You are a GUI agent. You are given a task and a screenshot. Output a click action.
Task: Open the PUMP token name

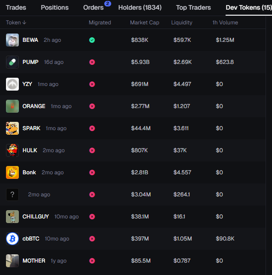(30, 62)
